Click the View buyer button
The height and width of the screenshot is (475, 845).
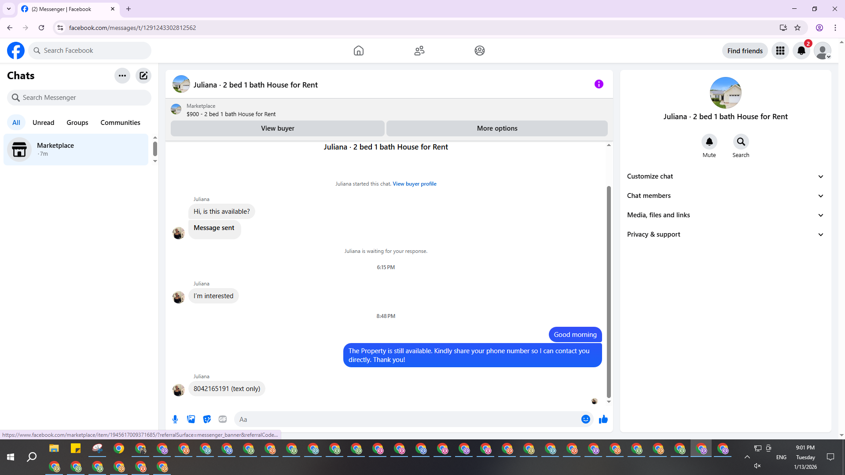pos(277,128)
